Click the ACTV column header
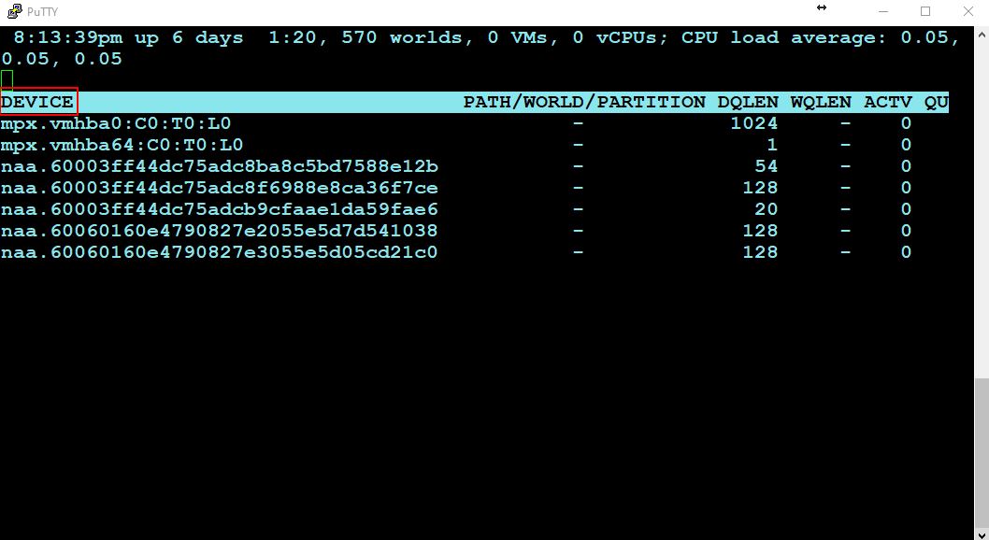This screenshot has width=989, height=540. click(x=887, y=102)
